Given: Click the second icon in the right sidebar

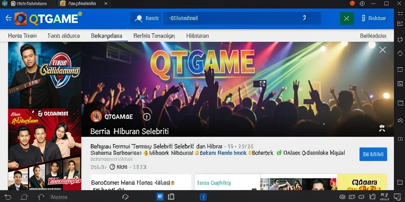Looking at the screenshot, I should (400, 23).
